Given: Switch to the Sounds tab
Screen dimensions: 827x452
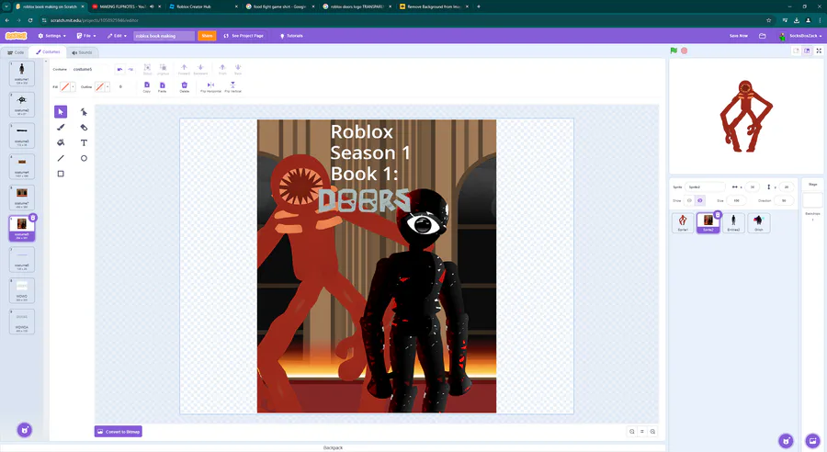Looking at the screenshot, I should tap(82, 52).
